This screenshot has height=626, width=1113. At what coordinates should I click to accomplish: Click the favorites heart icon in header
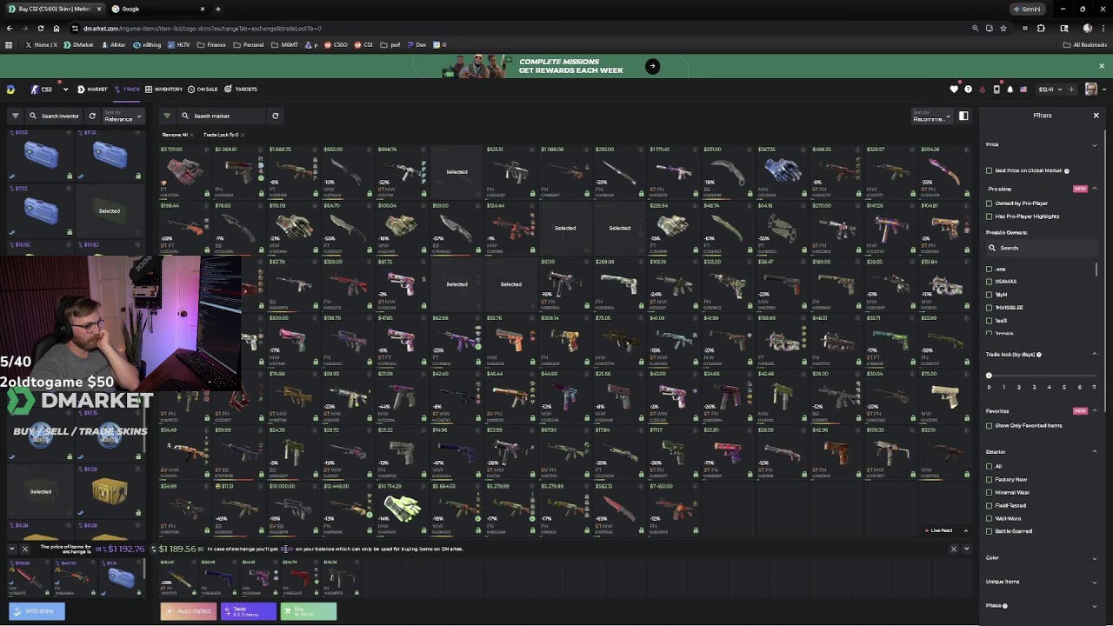[x=954, y=89]
